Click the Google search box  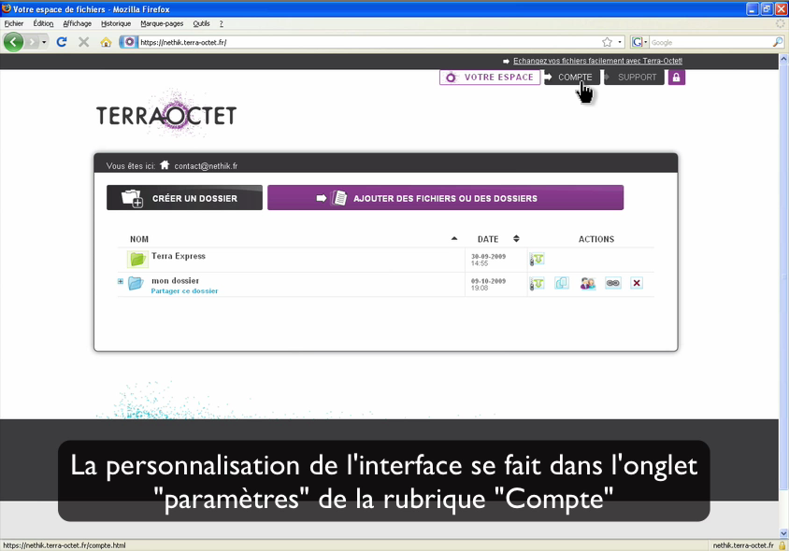[710, 42]
